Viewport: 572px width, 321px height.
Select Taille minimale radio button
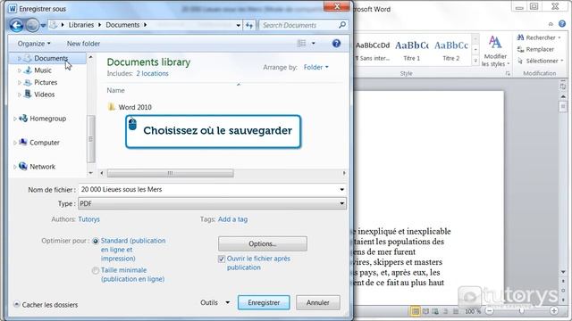click(96, 270)
